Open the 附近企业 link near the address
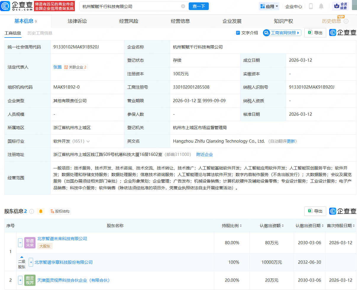The image size is (357, 290). point(204,154)
